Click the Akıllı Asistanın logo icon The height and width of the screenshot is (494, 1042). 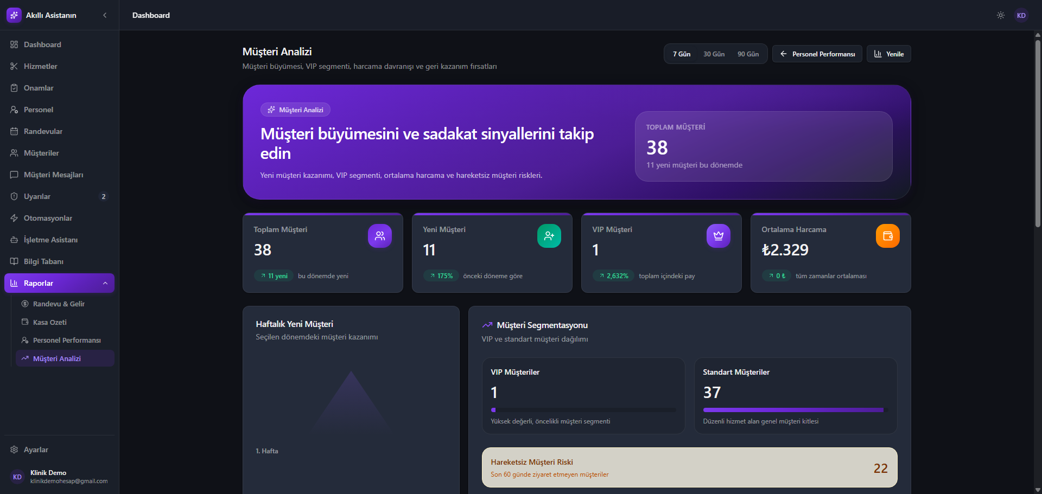tap(14, 15)
